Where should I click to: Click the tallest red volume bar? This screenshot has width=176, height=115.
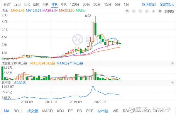[93, 75]
